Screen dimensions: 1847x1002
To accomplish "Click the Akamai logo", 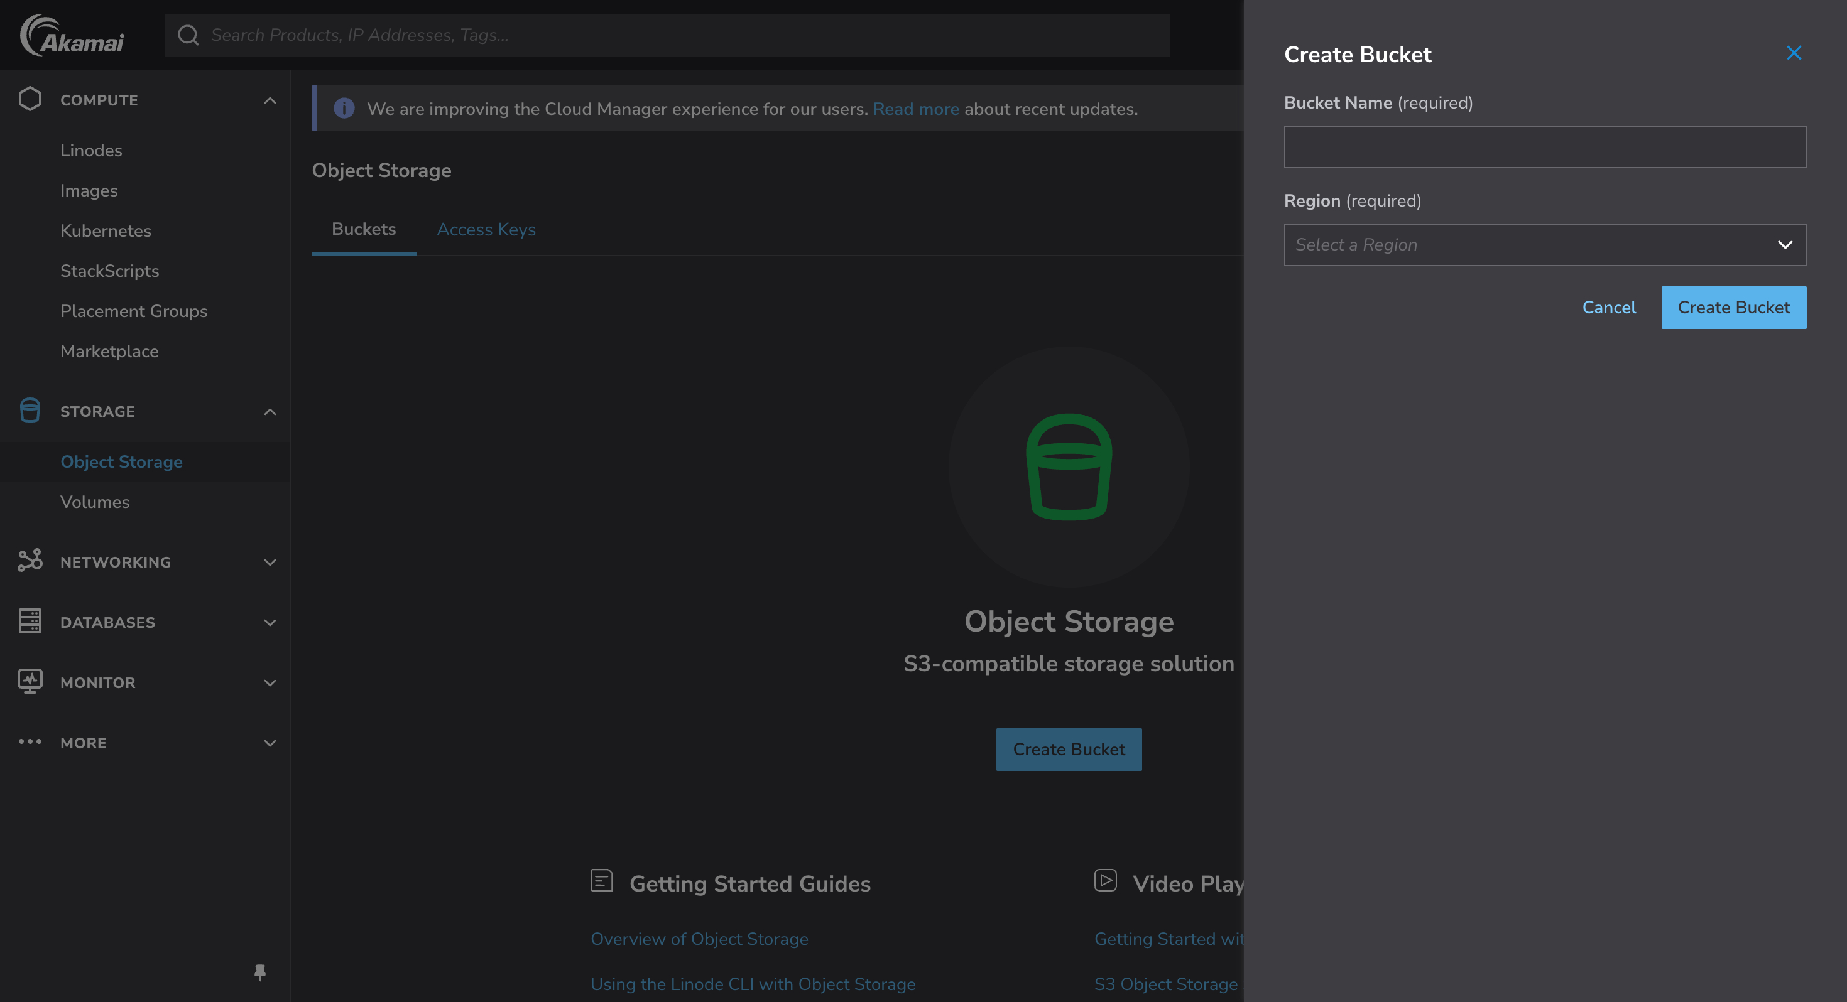I will (x=72, y=35).
